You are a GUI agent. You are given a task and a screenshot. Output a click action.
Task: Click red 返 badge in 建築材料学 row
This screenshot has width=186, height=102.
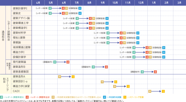pos(121,33)
